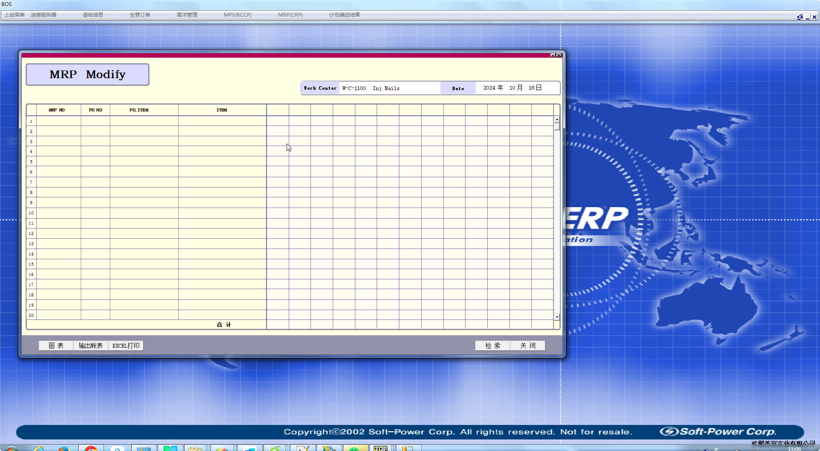Open Chrome from the taskbar
820x451 pixels.
91,448
